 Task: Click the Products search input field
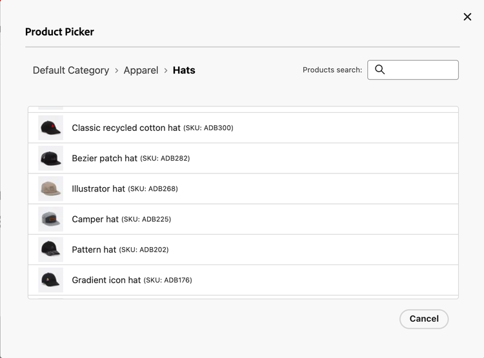tap(413, 70)
